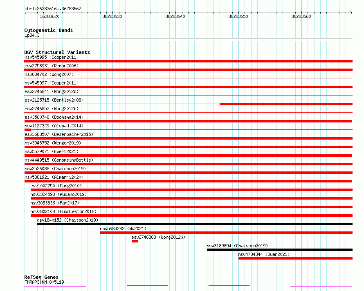Select the nsv3053836 (Fan2017) label
The image size is (364, 291).
[55, 203]
